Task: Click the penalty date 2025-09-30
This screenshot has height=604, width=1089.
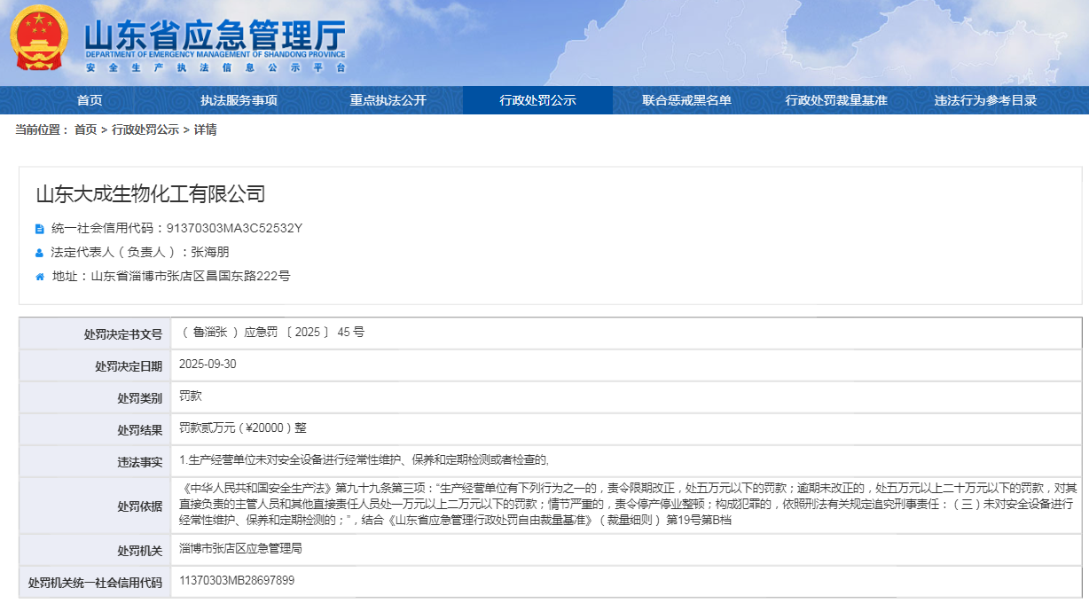Action: [208, 365]
